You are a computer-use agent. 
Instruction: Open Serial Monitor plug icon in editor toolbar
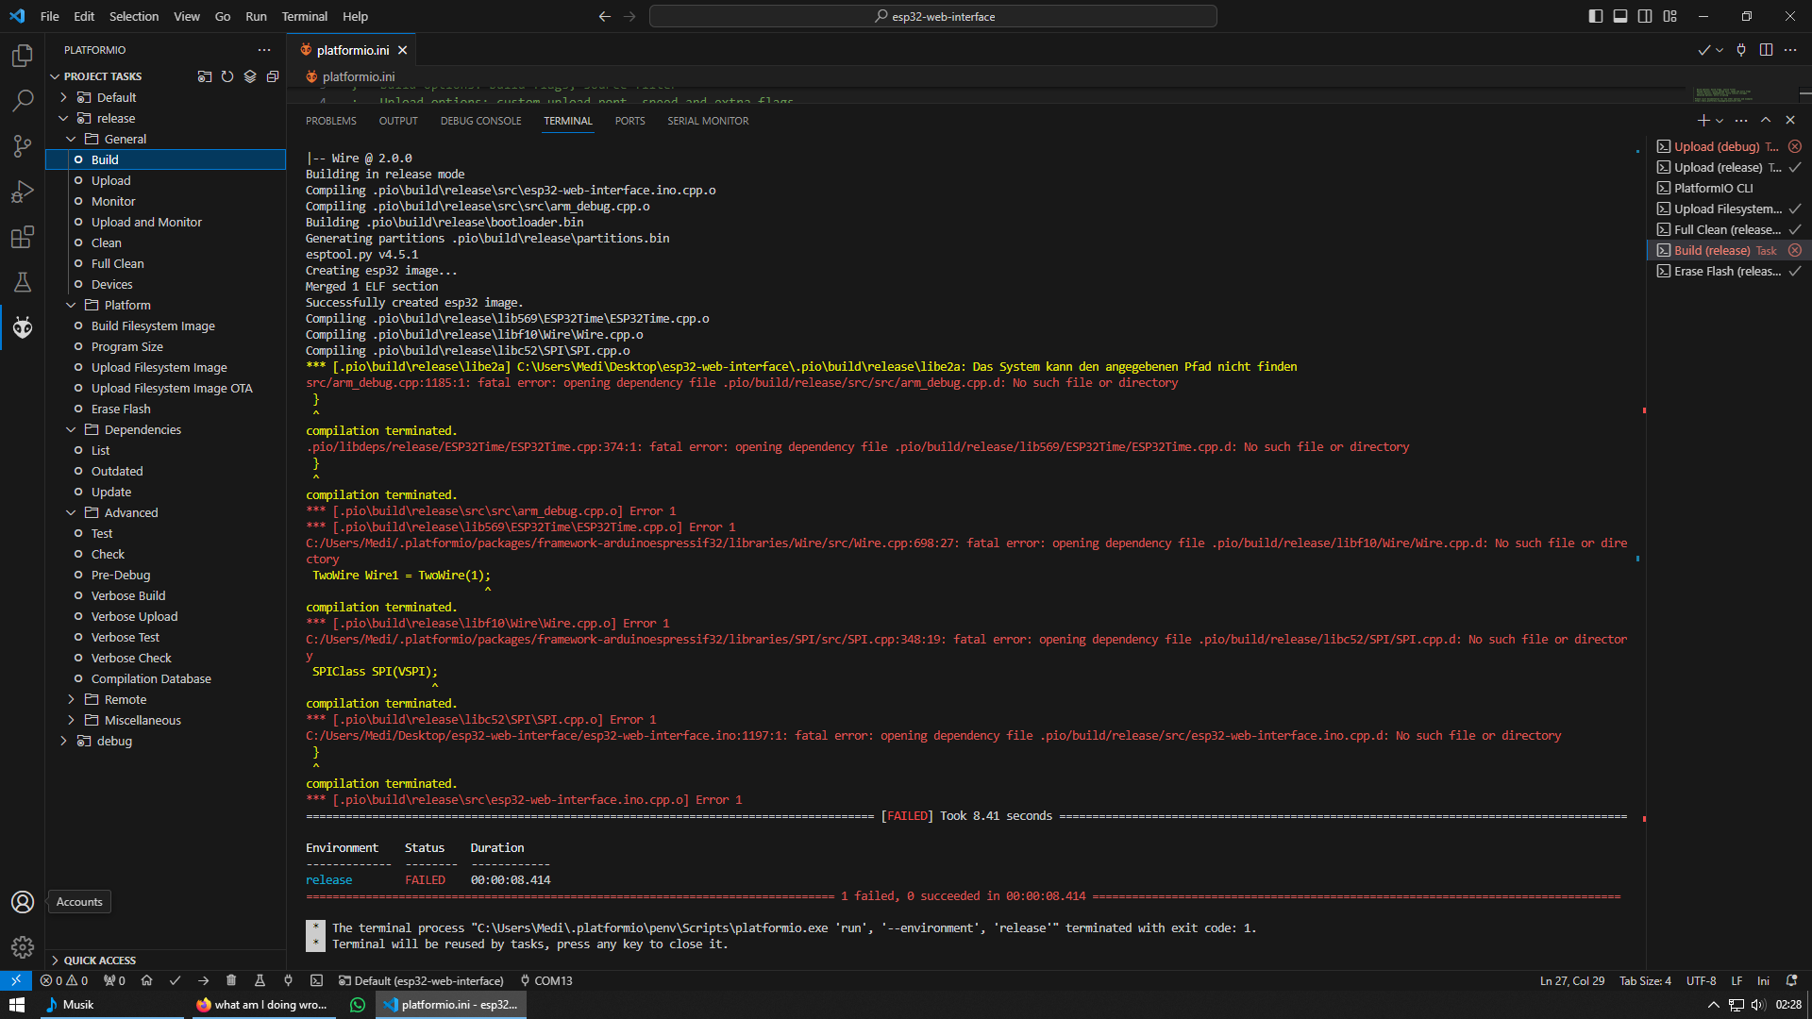(x=1741, y=50)
